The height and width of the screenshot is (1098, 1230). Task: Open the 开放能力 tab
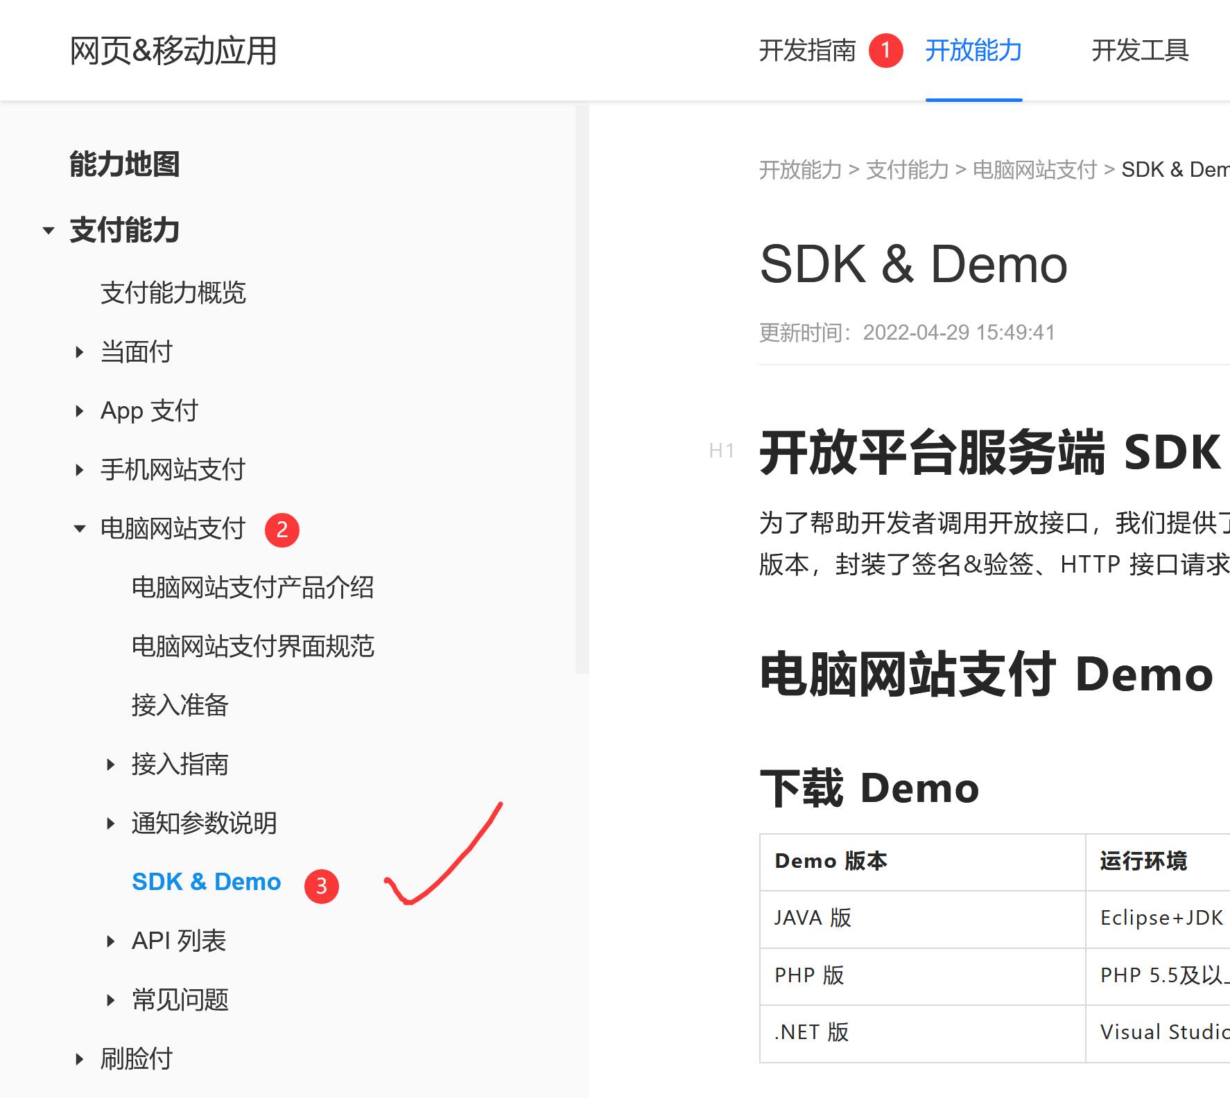click(x=973, y=51)
